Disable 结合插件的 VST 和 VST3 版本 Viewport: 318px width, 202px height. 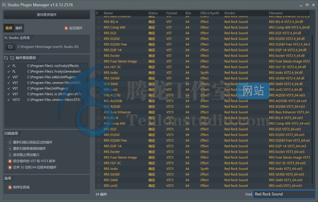(10, 161)
